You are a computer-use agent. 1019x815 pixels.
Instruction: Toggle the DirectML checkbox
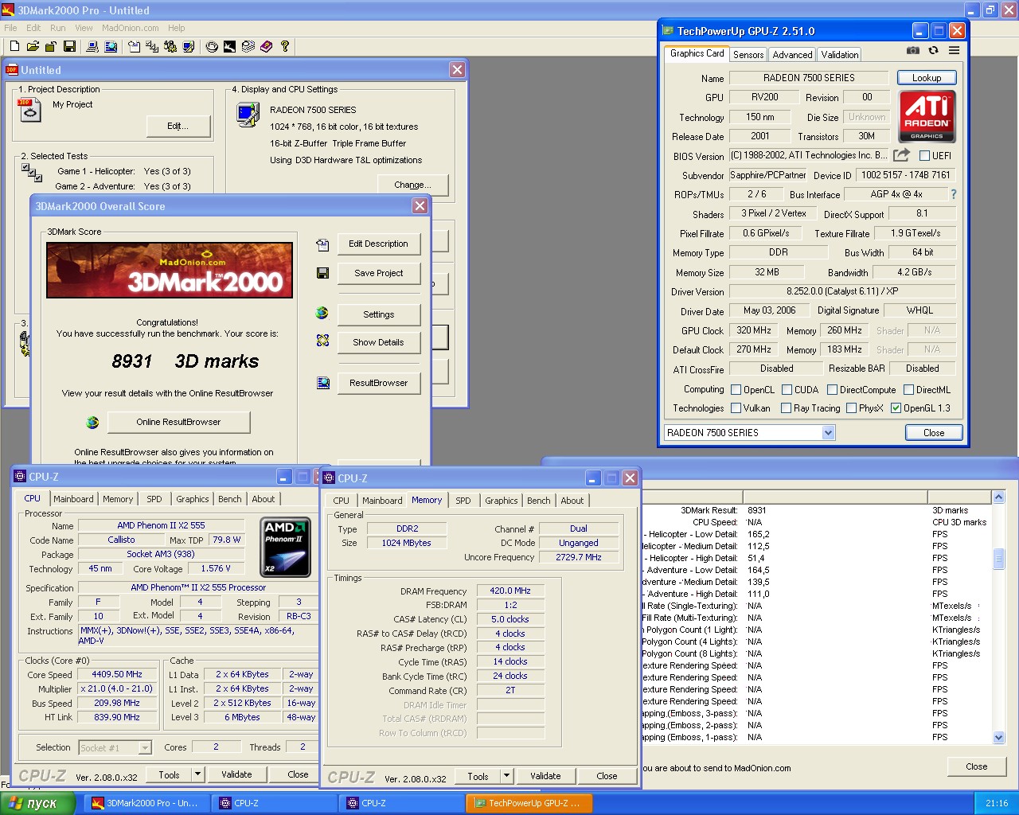pyautogui.click(x=908, y=390)
